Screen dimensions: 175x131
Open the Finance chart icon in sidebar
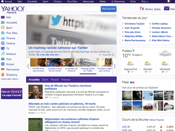click(x=3, y=38)
